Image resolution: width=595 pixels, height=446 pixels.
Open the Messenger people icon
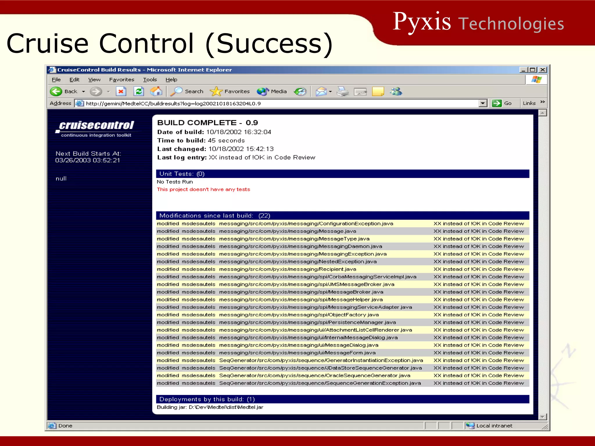396,92
